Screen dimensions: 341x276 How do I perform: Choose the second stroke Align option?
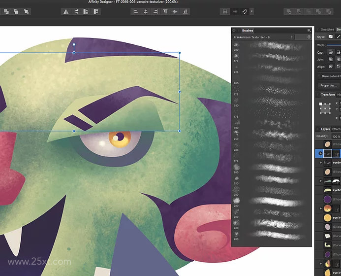(338, 66)
